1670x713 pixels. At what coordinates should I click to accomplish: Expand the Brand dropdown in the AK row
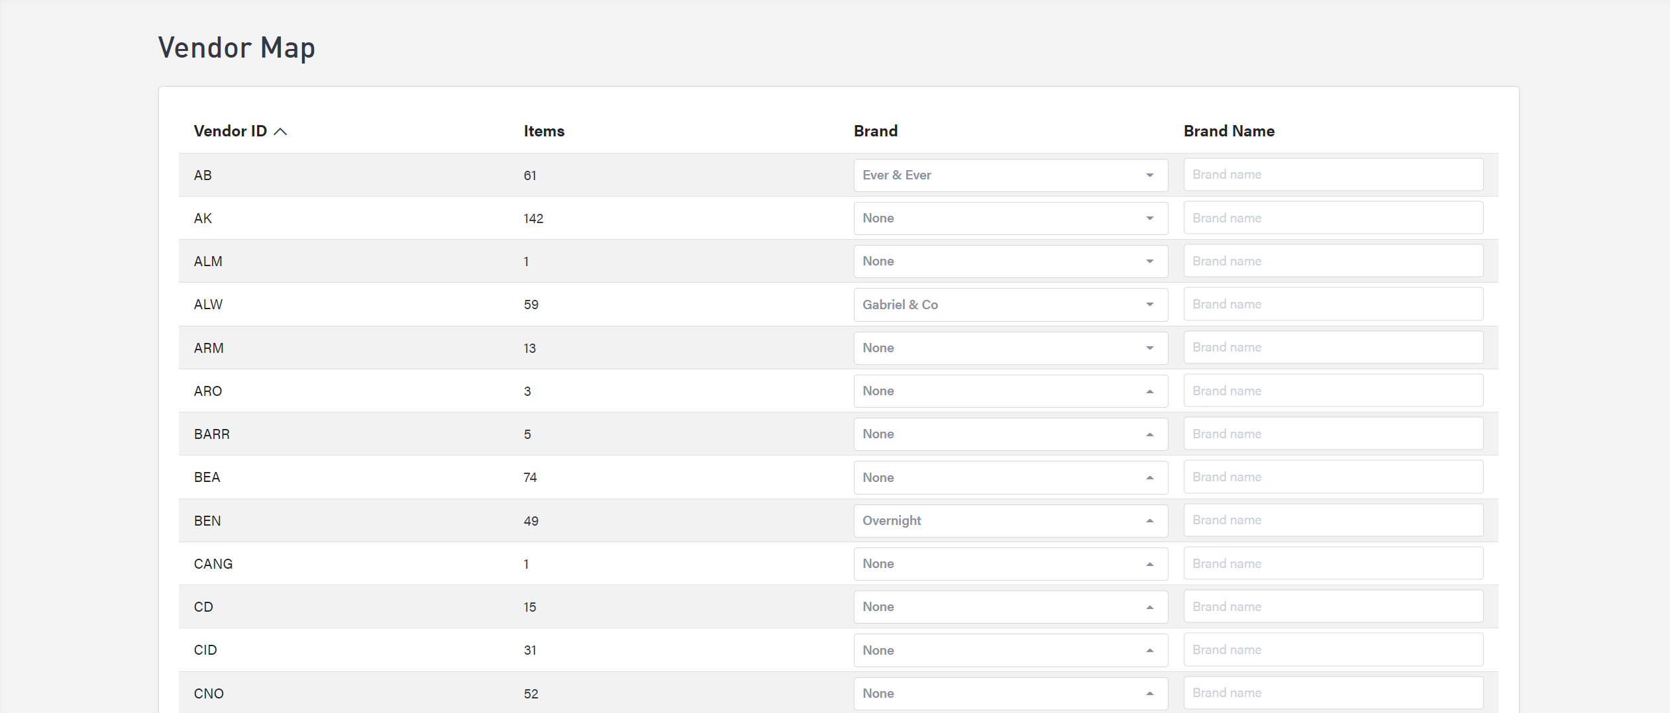[1010, 218]
